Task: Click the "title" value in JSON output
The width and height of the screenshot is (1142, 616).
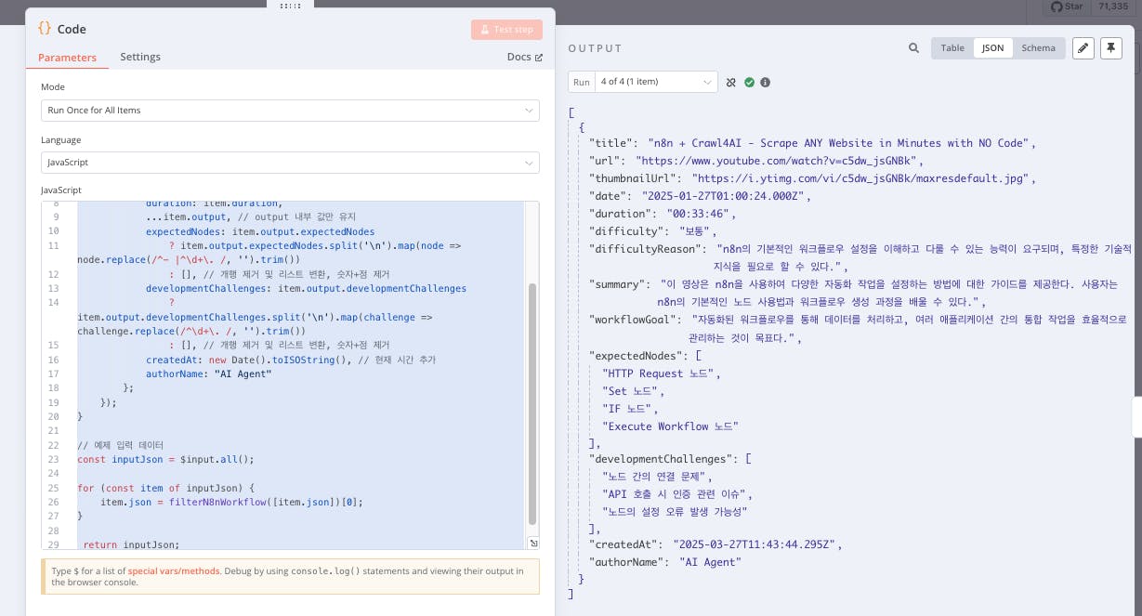Action: 838,143
